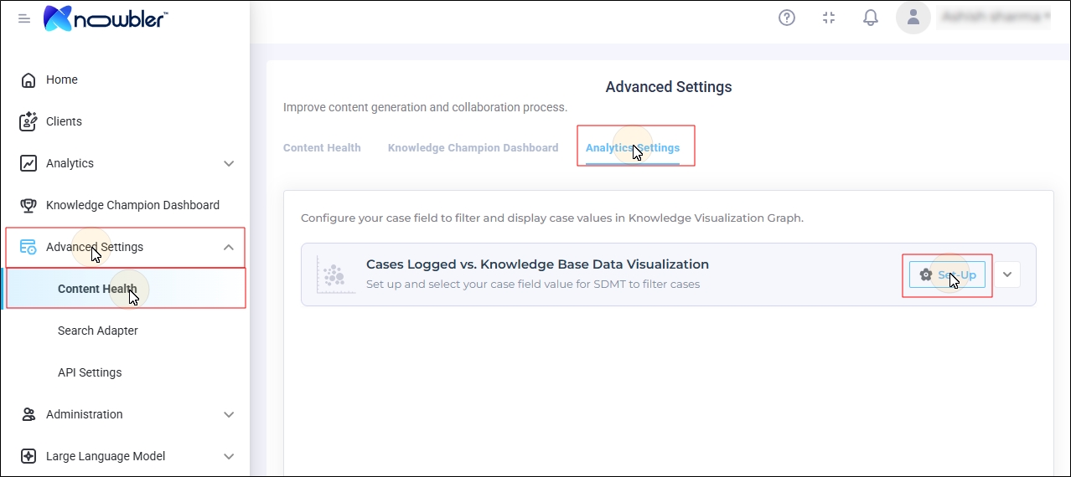Collapse the Advanced Settings chevron
The height and width of the screenshot is (477, 1071).
[x=229, y=247]
